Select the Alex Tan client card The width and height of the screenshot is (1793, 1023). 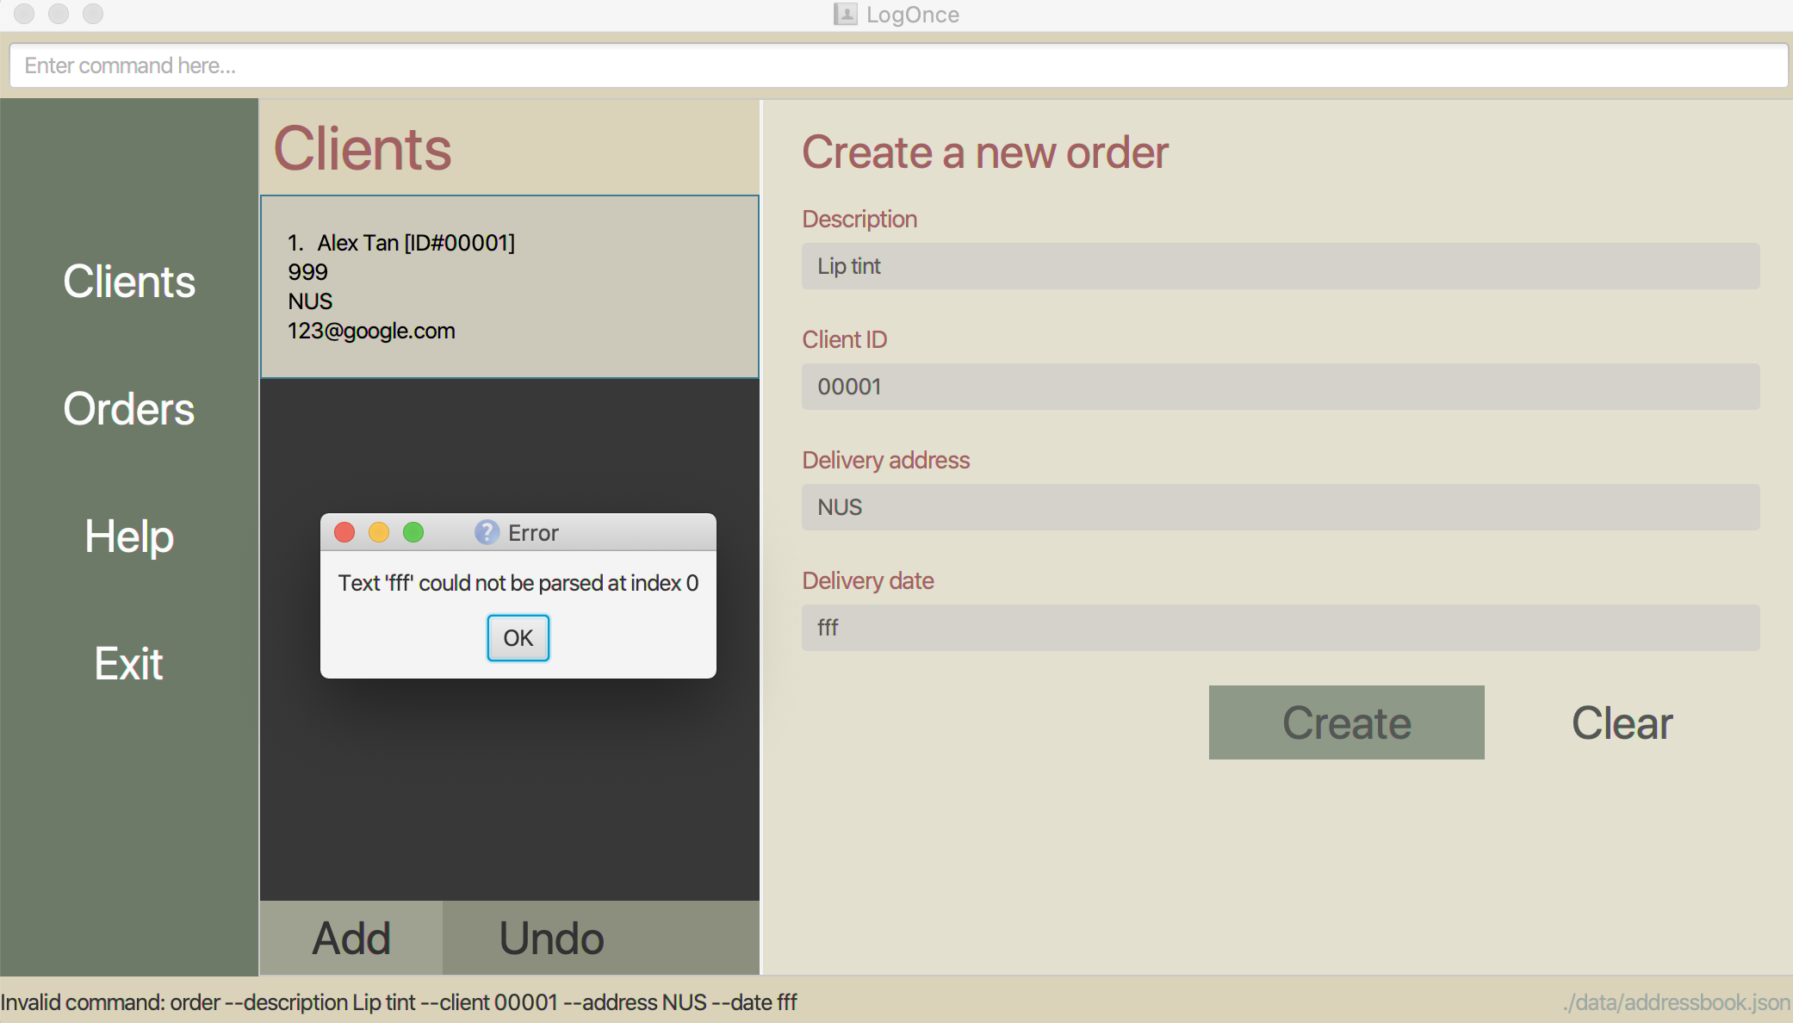click(x=509, y=287)
